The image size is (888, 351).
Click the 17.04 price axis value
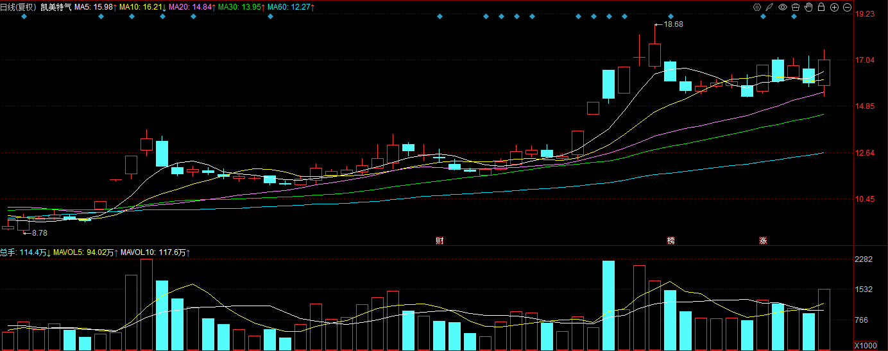click(x=866, y=60)
